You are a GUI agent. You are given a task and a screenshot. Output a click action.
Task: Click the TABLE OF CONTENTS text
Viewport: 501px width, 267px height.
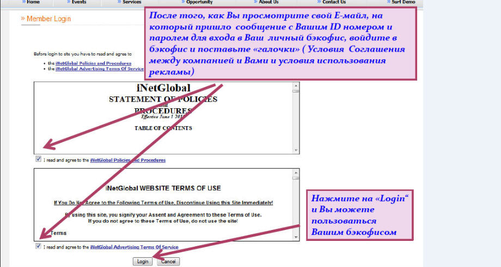[x=163, y=128]
